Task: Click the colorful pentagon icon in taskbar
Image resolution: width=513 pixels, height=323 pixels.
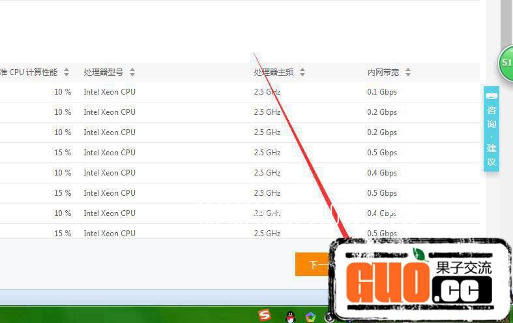Action: point(310,316)
